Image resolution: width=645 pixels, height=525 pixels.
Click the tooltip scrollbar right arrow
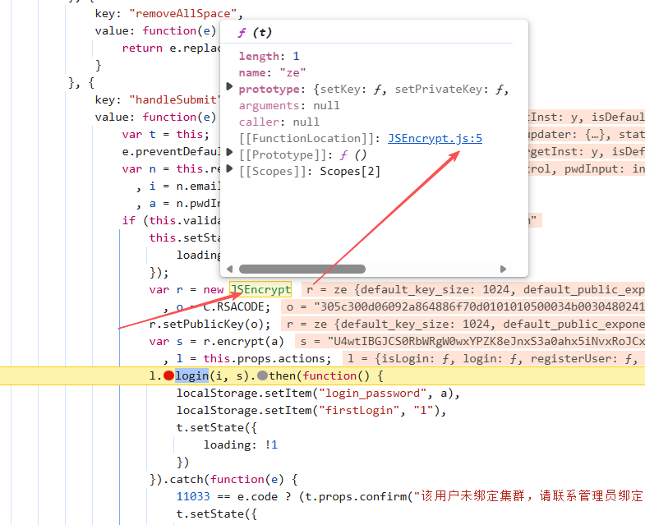[503, 269]
